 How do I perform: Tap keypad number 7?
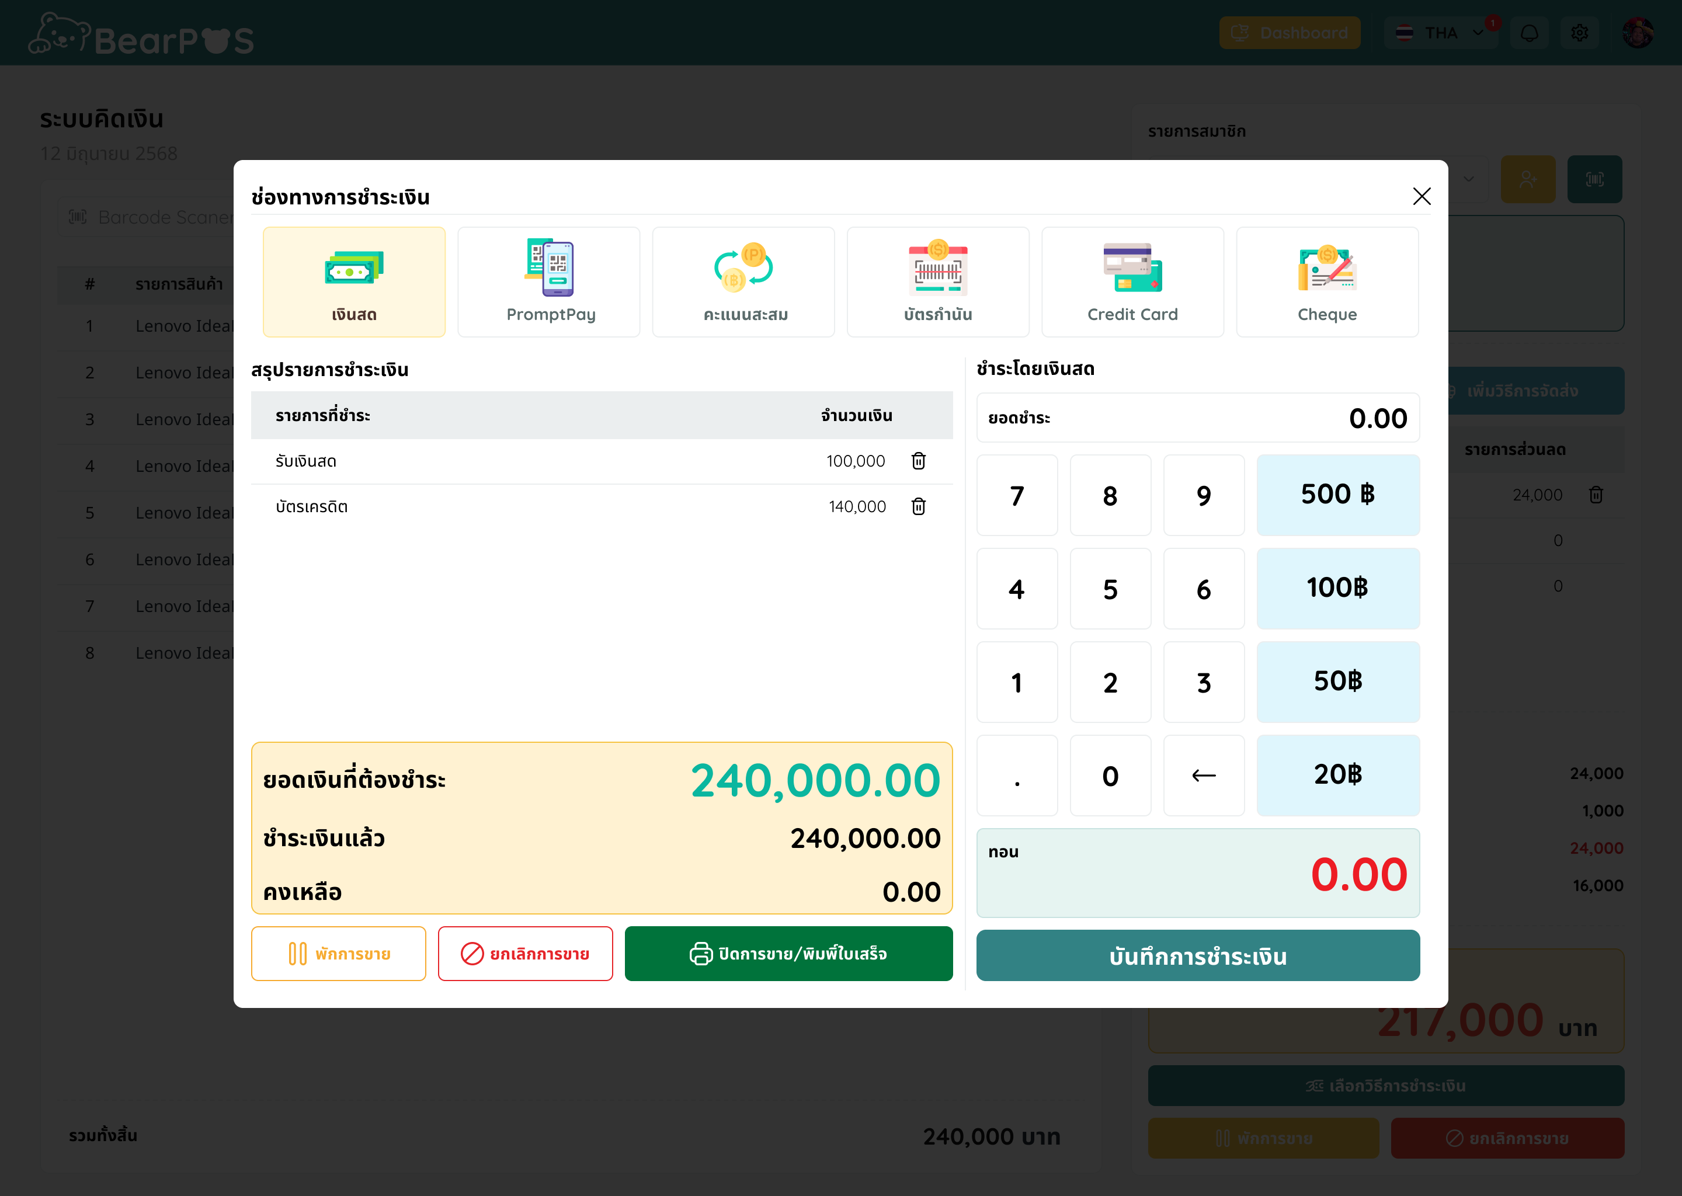coord(1017,495)
